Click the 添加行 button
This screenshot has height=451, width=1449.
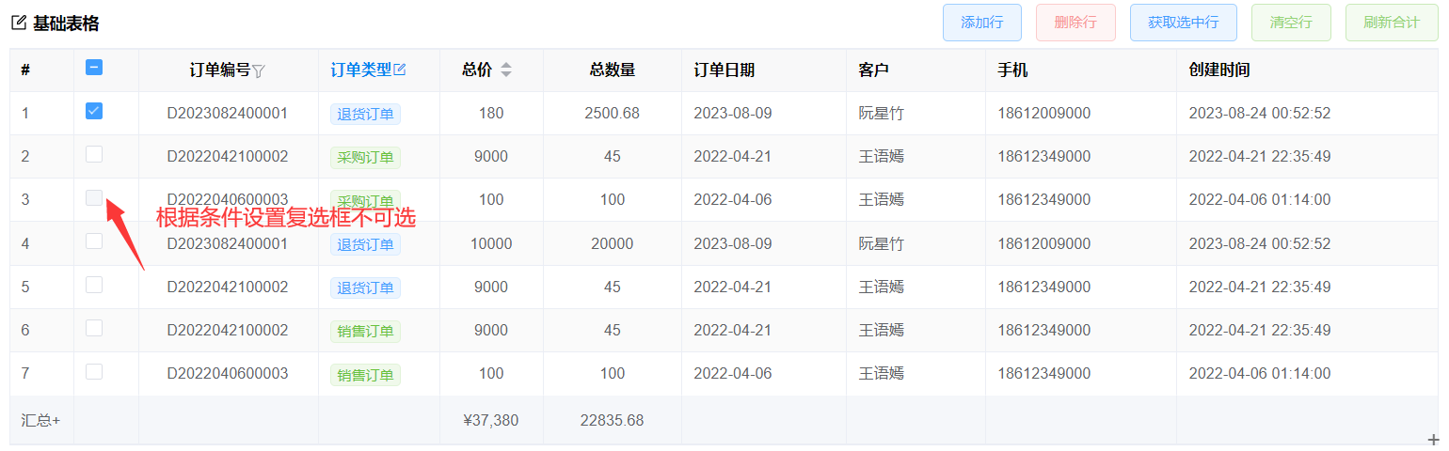[981, 23]
